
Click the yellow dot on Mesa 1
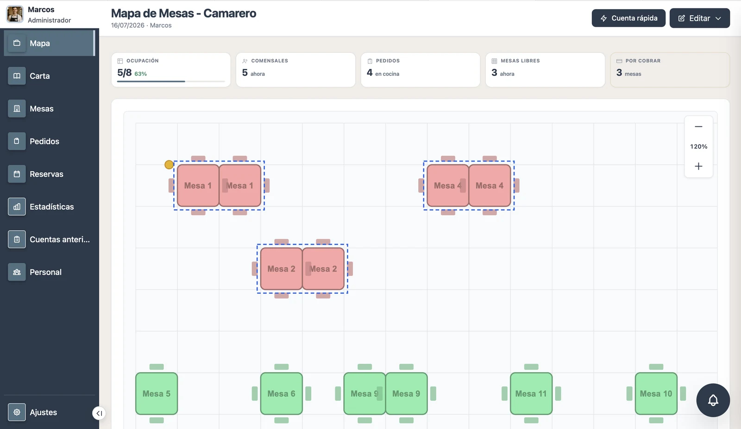tap(169, 165)
